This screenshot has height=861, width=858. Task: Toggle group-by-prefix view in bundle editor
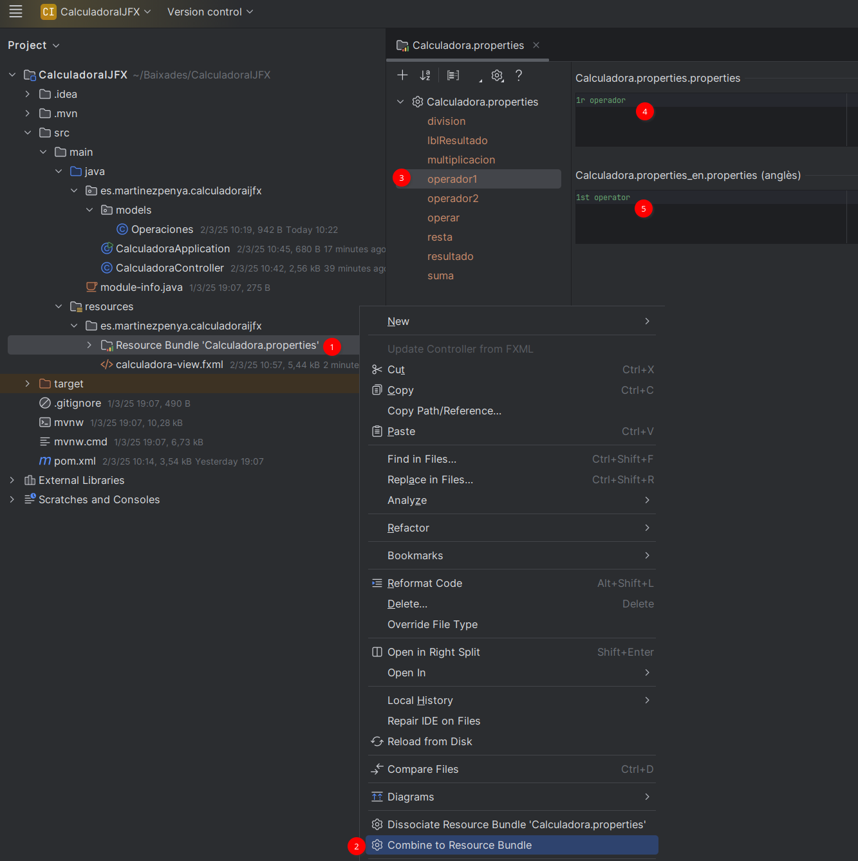(x=453, y=75)
